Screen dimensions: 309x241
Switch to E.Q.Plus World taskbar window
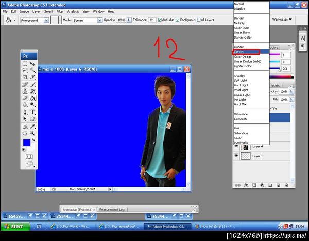click(72, 226)
